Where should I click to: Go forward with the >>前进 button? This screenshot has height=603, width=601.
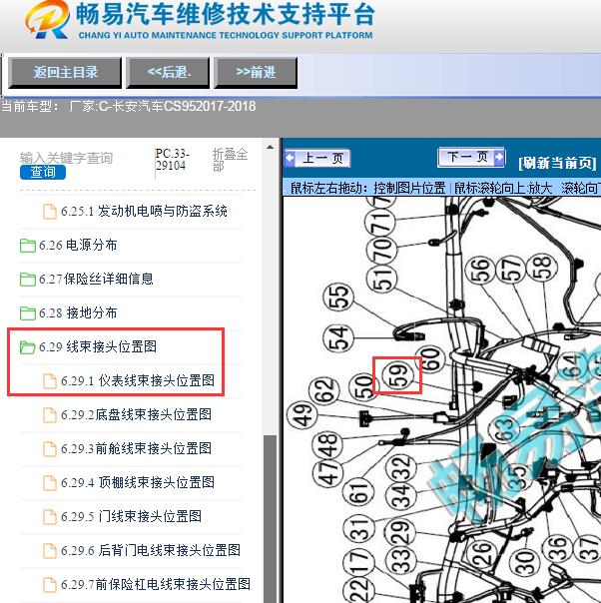(256, 73)
